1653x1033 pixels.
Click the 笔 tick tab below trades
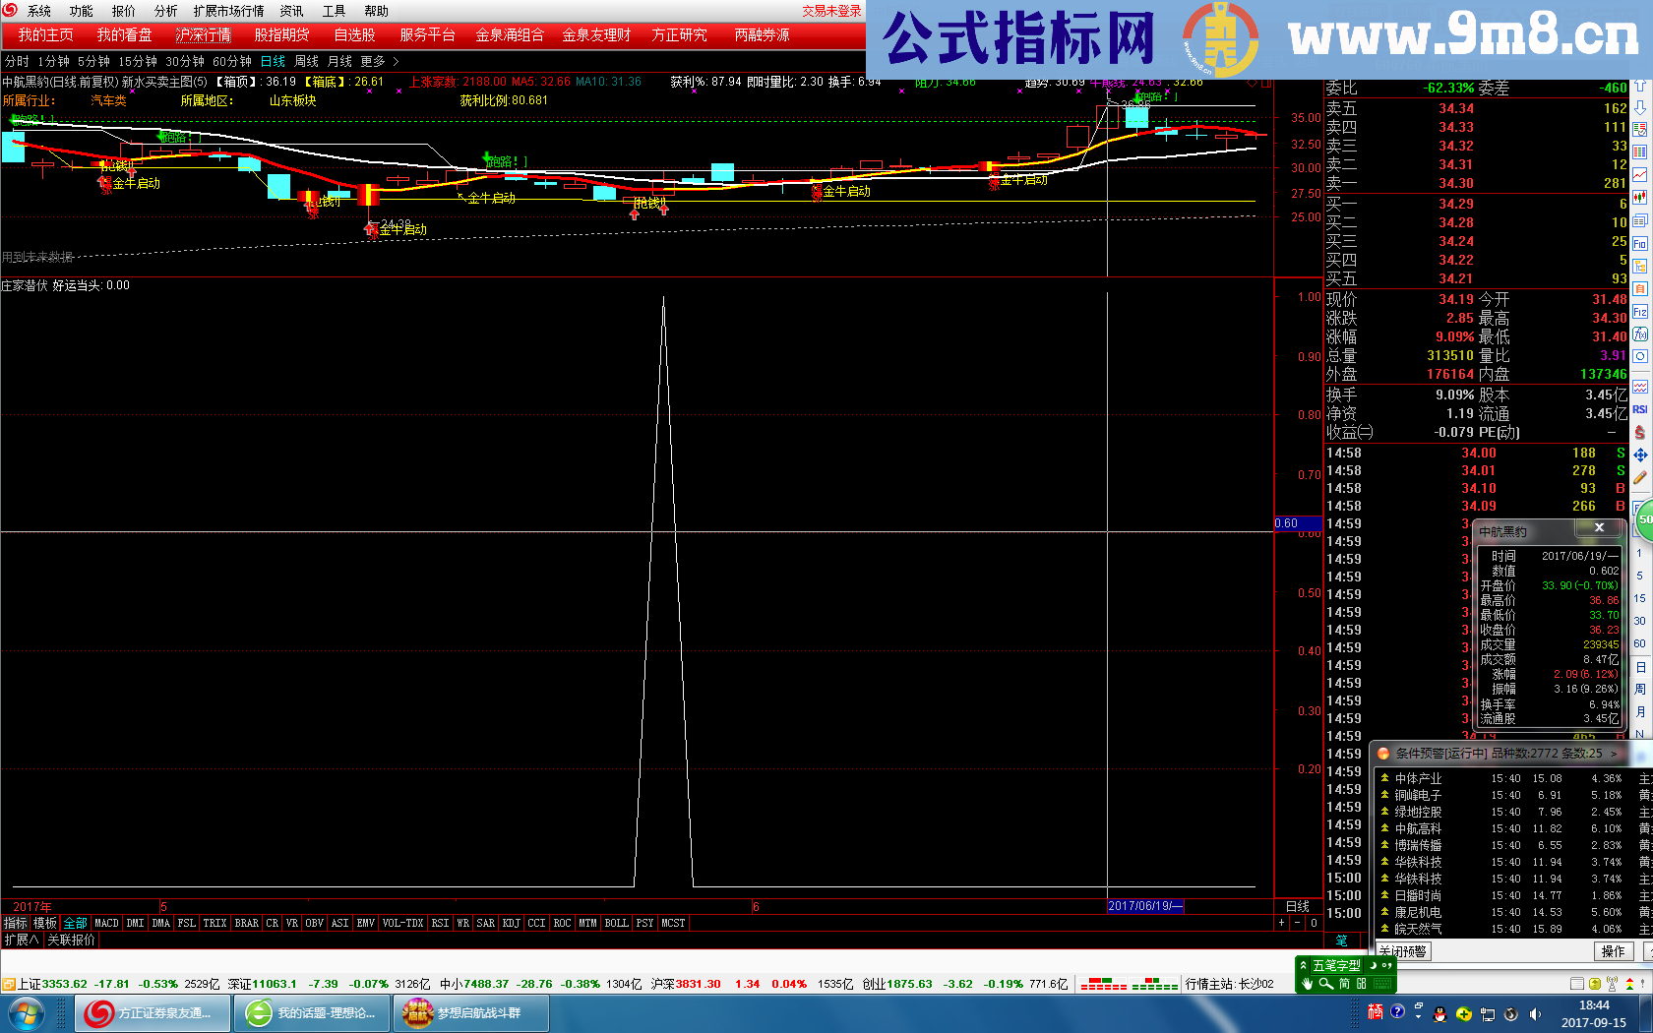tap(1341, 941)
